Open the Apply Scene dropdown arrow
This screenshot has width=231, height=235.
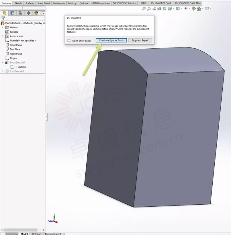pos(203,9)
